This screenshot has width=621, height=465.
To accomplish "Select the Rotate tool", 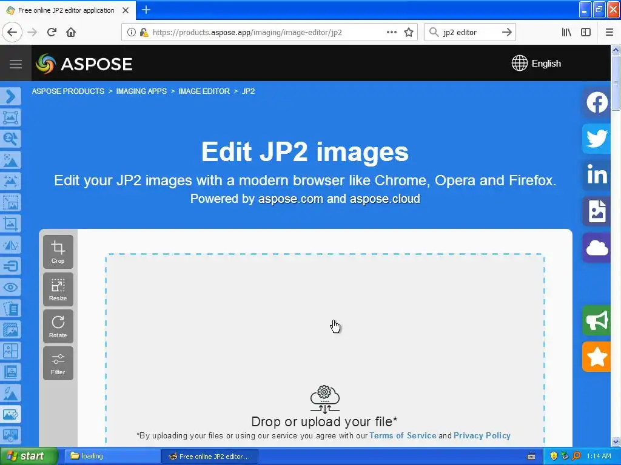I will [58, 326].
